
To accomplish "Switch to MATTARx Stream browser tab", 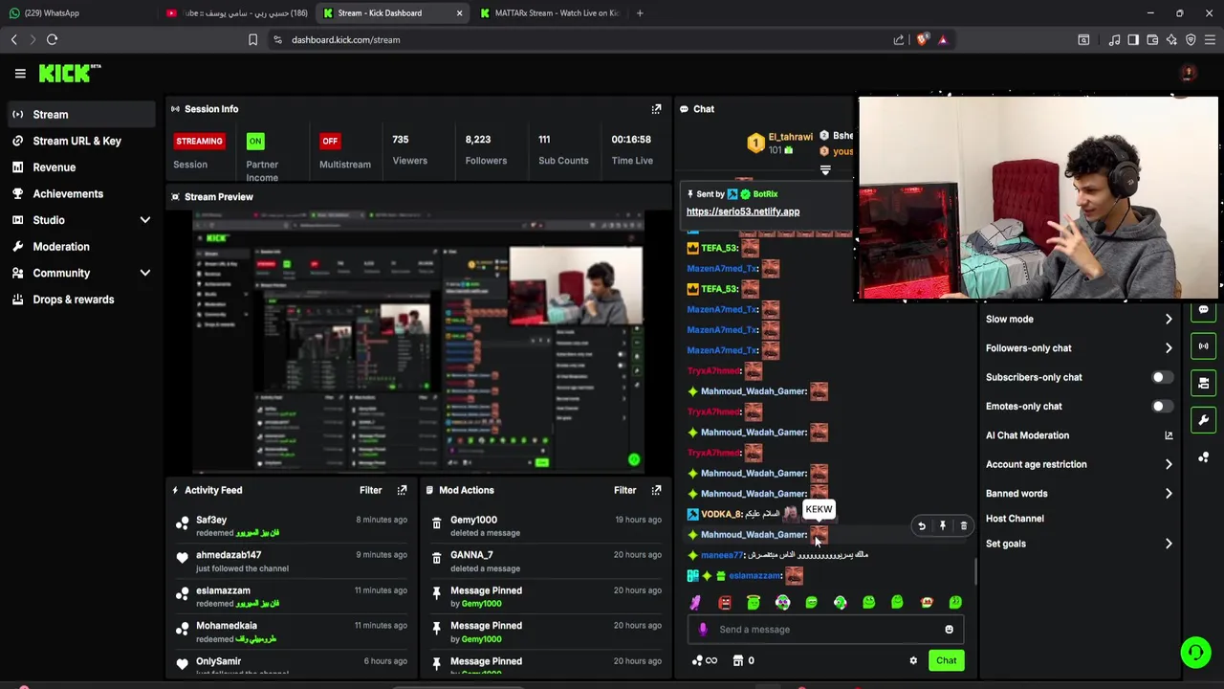I will pyautogui.click(x=551, y=13).
